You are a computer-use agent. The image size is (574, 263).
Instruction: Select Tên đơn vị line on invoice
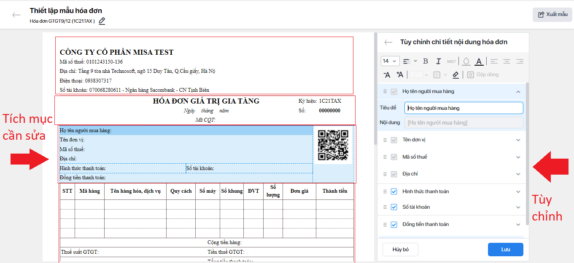186,140
